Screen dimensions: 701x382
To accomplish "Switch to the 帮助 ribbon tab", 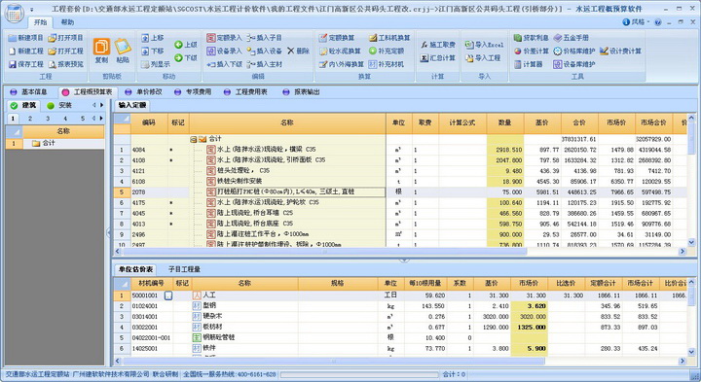I will click(67, 21).
